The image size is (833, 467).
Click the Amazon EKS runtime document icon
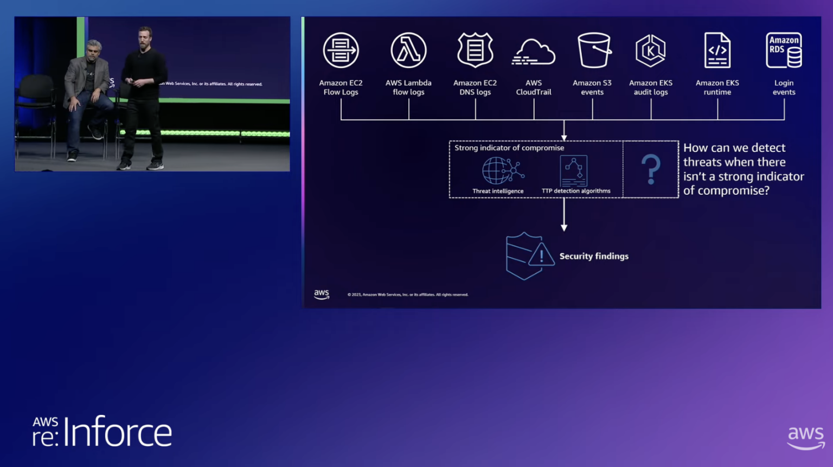[717, 50]
